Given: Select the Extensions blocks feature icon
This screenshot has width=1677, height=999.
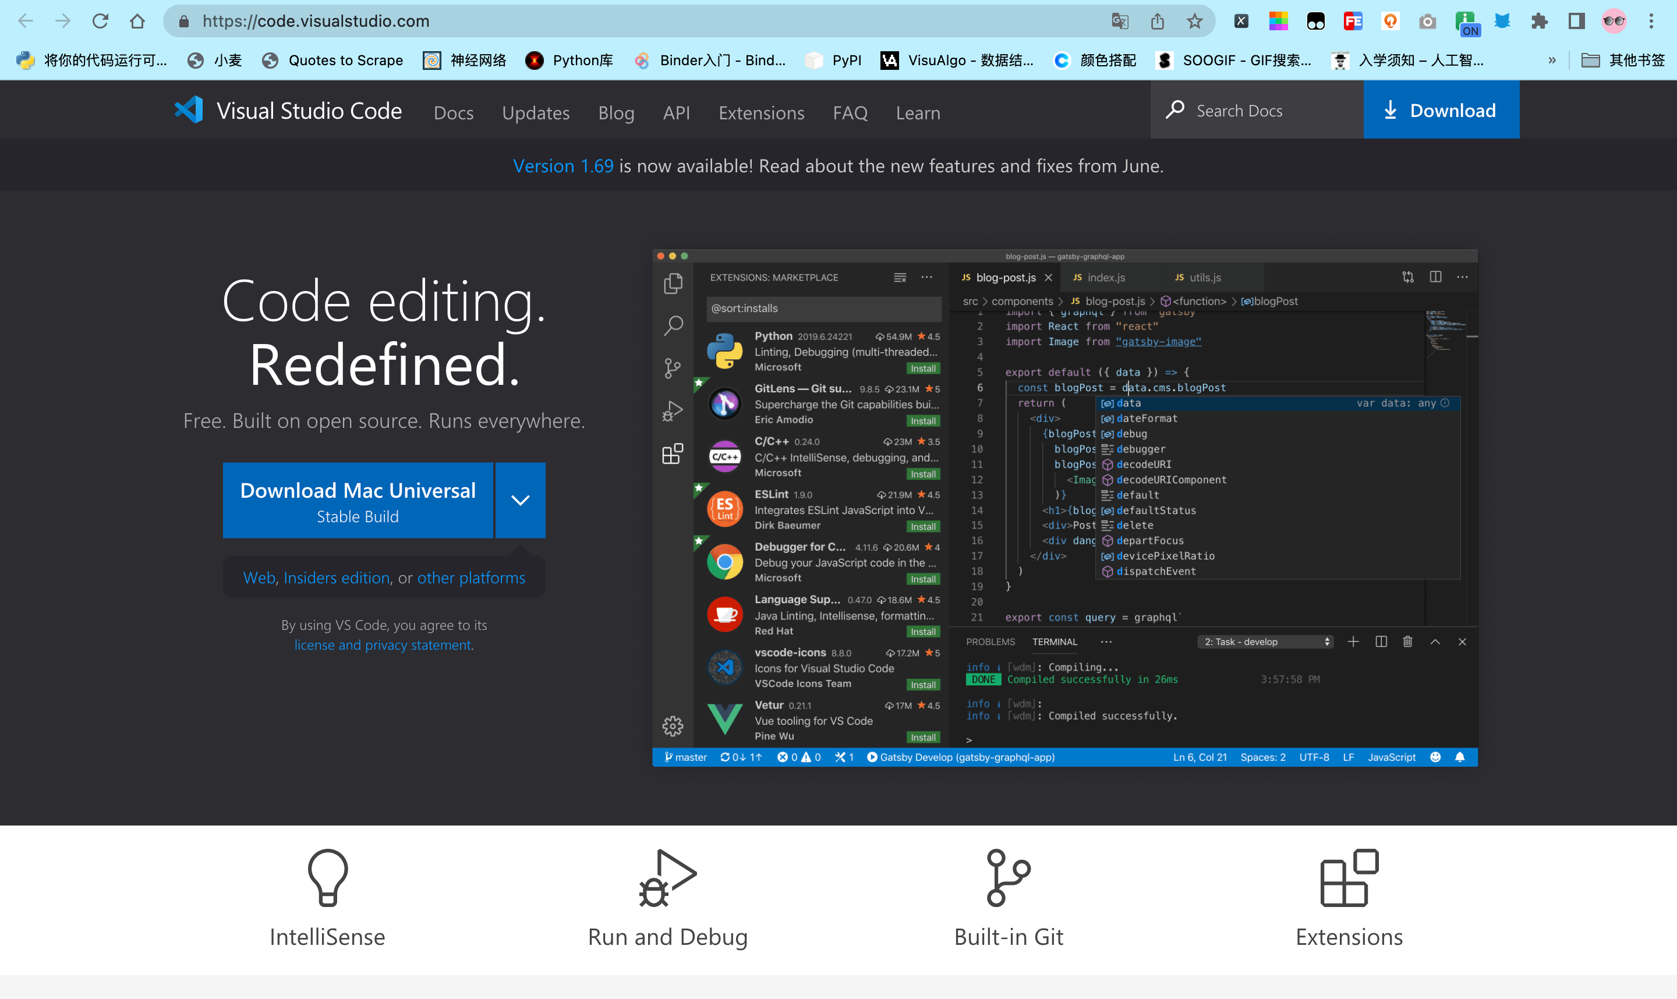Looking at the screenshot, I should coord(1350,878).
